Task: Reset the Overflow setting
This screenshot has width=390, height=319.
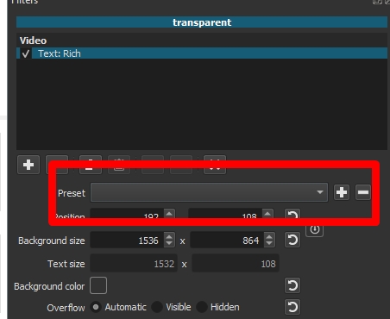Action: (x=292, y=307)
